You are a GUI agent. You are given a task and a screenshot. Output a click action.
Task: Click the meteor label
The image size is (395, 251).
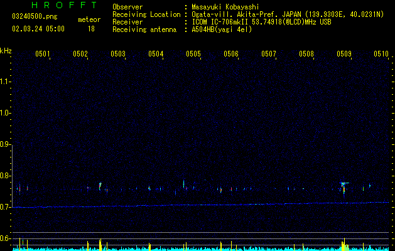coord(89,19)
